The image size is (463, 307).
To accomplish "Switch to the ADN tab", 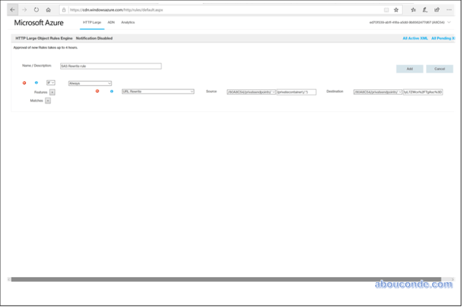I will tap(111, 23).
